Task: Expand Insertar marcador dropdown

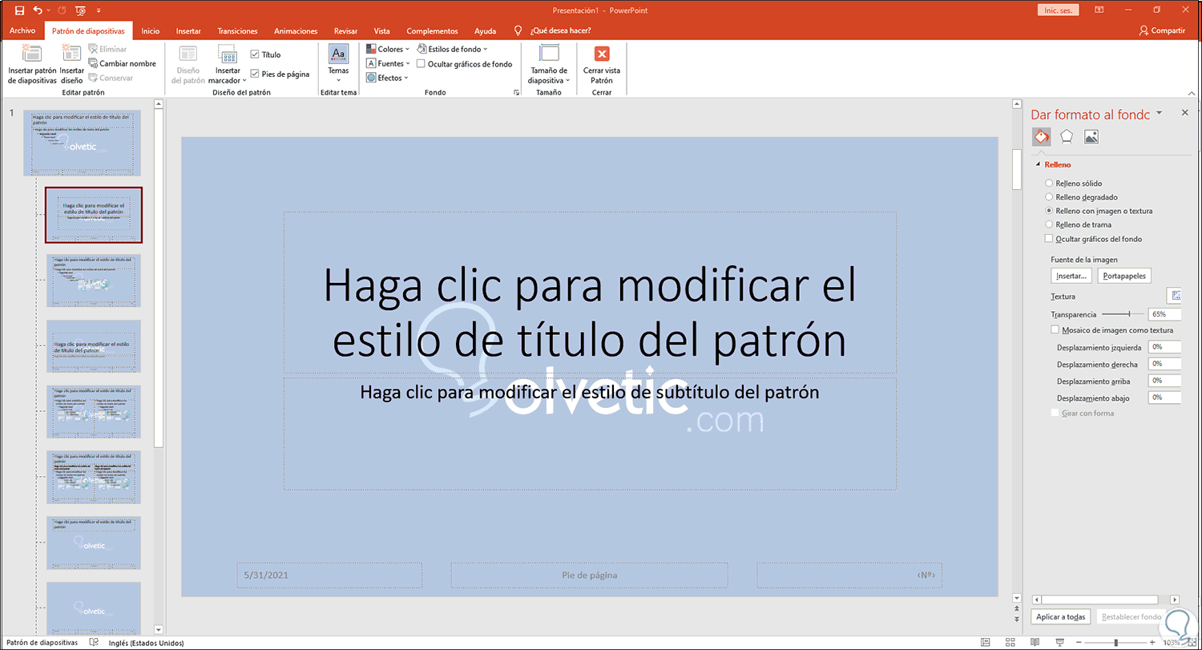Action: point(228,64)
